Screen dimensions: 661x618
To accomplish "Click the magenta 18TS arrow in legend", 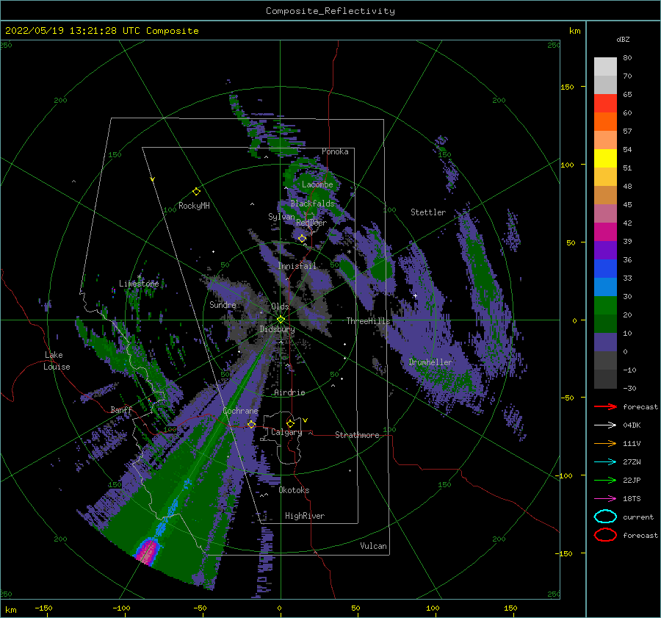I will pyautogui.click(x=605, y=499).
